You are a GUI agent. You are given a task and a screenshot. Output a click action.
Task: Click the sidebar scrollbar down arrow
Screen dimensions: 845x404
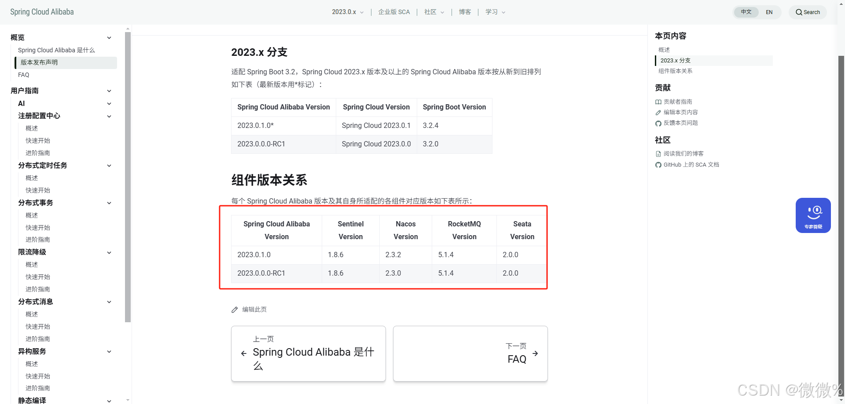point(128,400)
